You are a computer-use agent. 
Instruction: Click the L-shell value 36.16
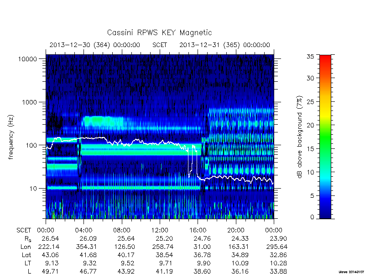[x=240, y=271]
